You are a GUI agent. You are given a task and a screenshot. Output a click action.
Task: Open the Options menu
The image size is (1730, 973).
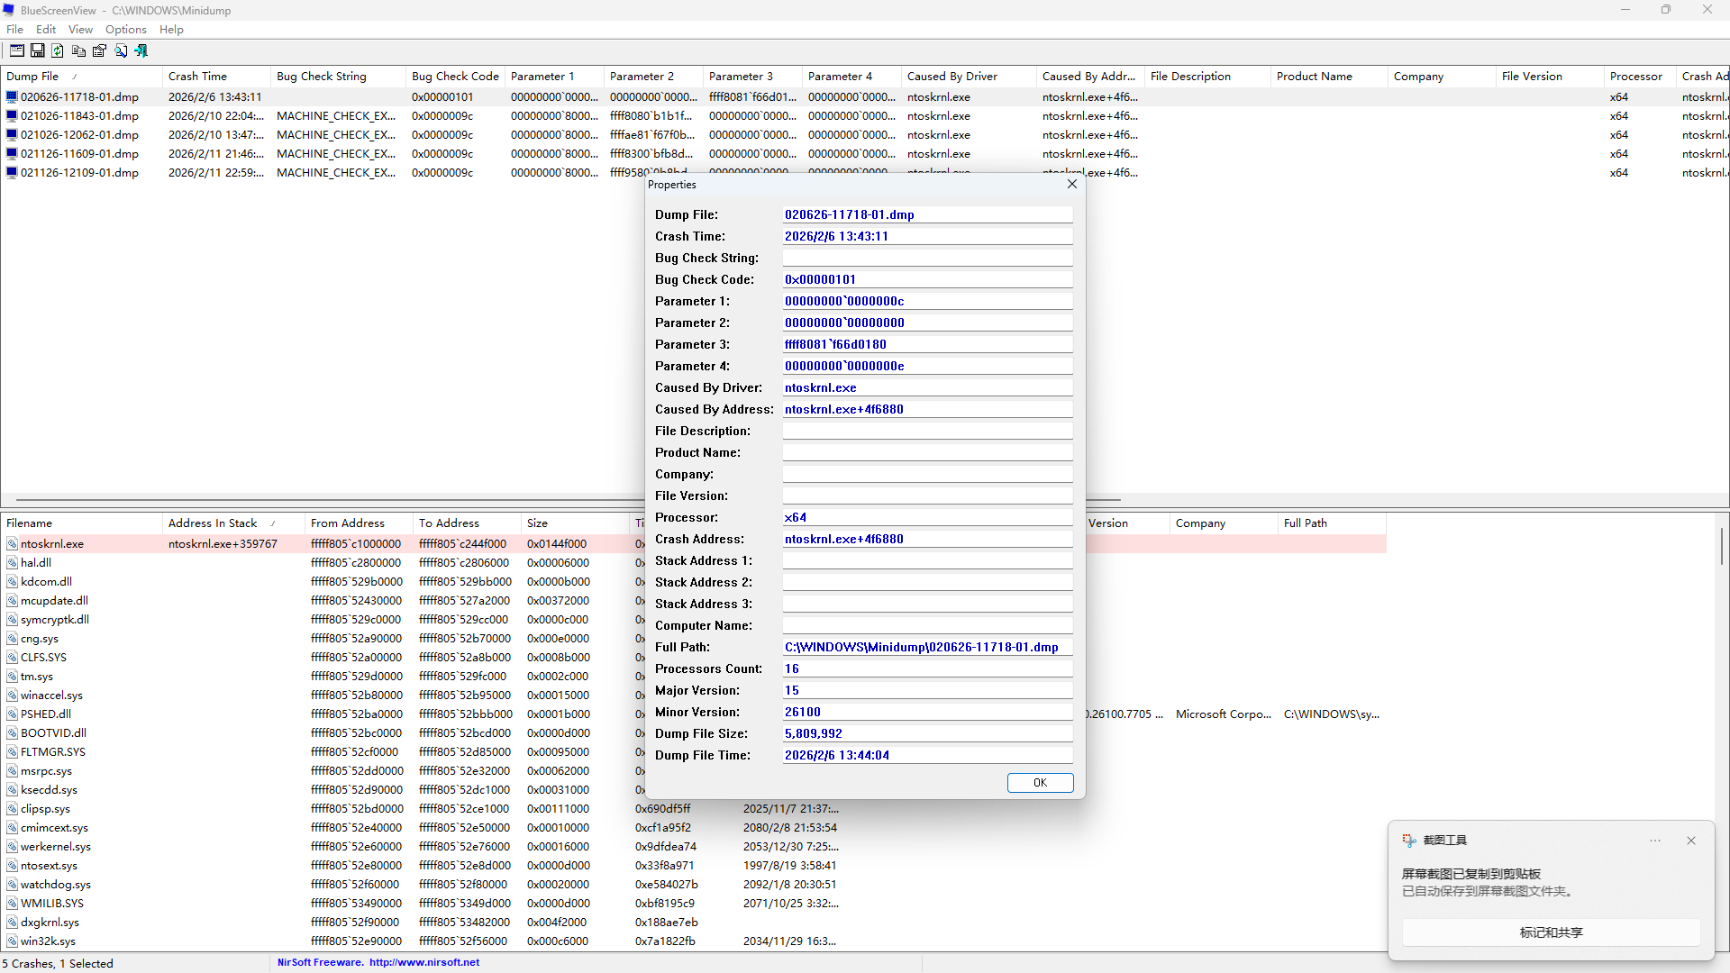pos(125,30)
